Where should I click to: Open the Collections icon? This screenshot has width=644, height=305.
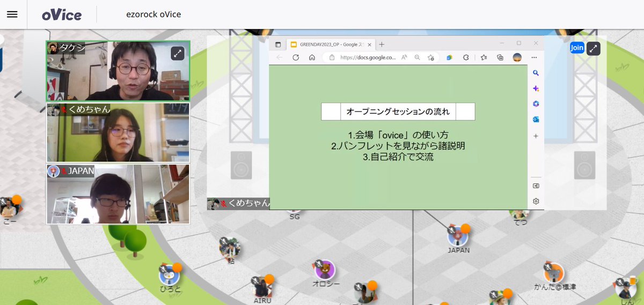click(500, 57)
